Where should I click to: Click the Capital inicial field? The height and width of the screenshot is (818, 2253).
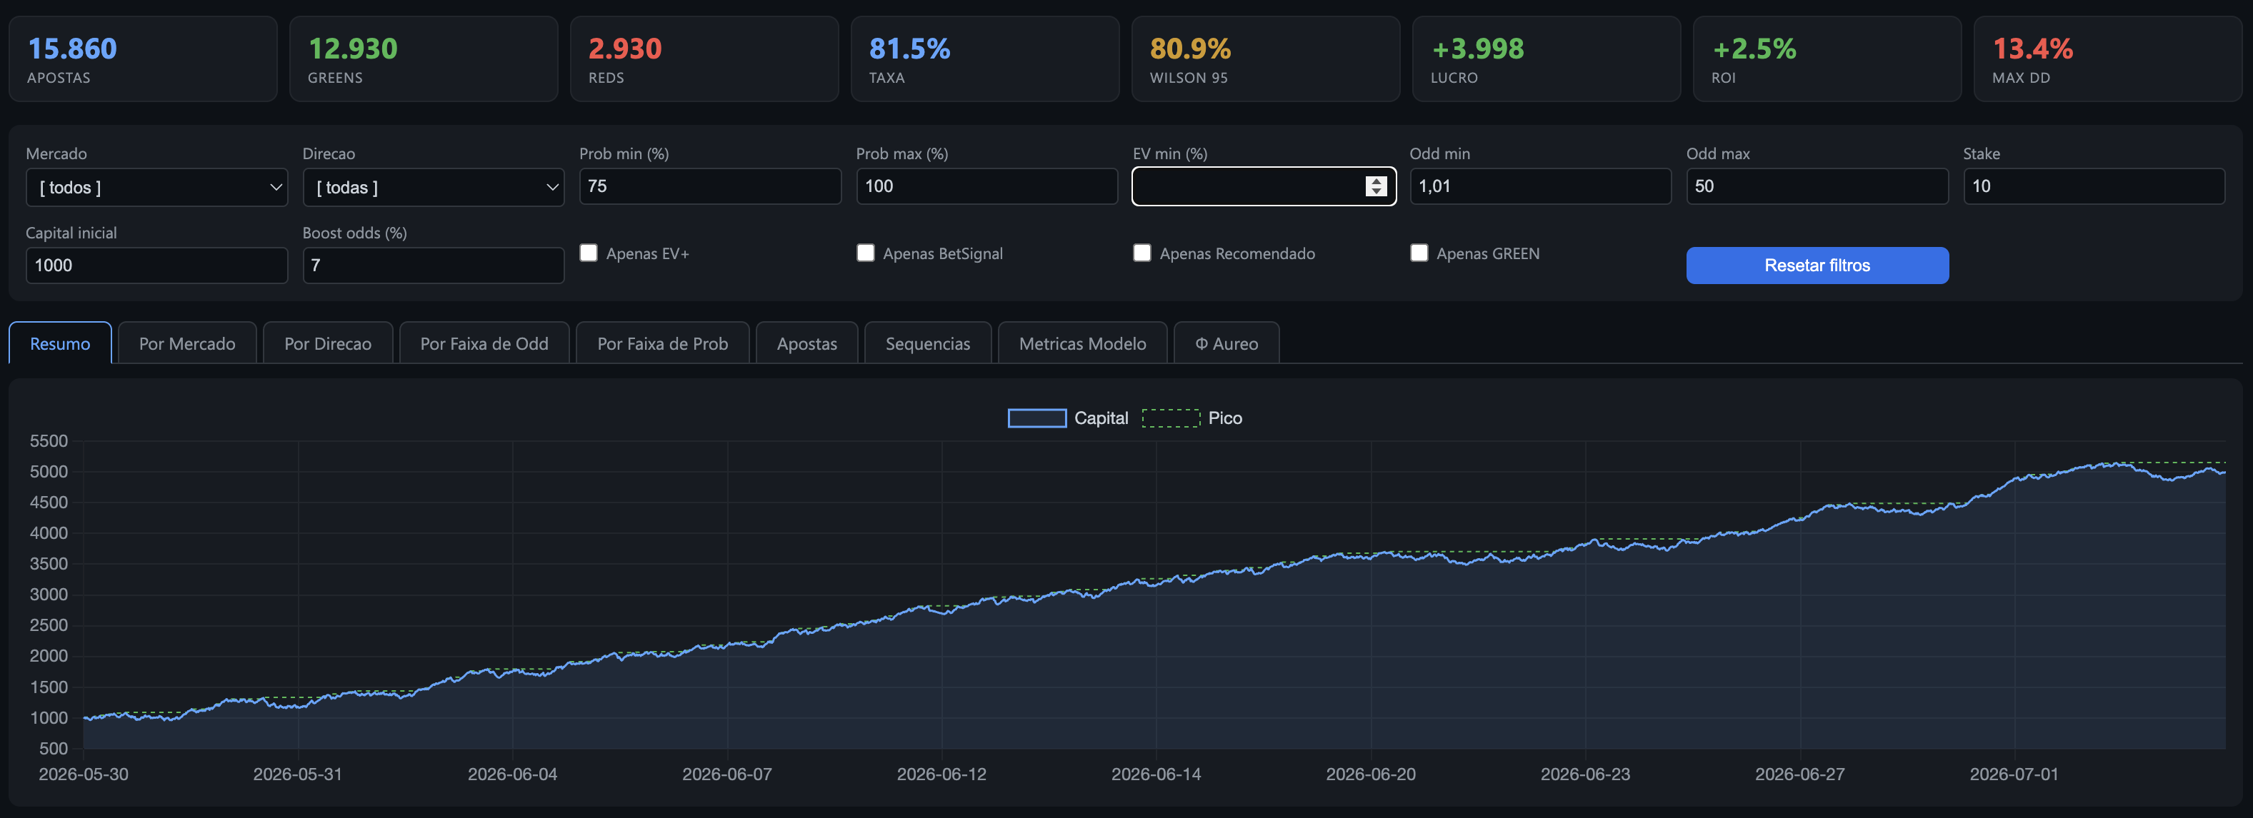[x=156, y=266]
